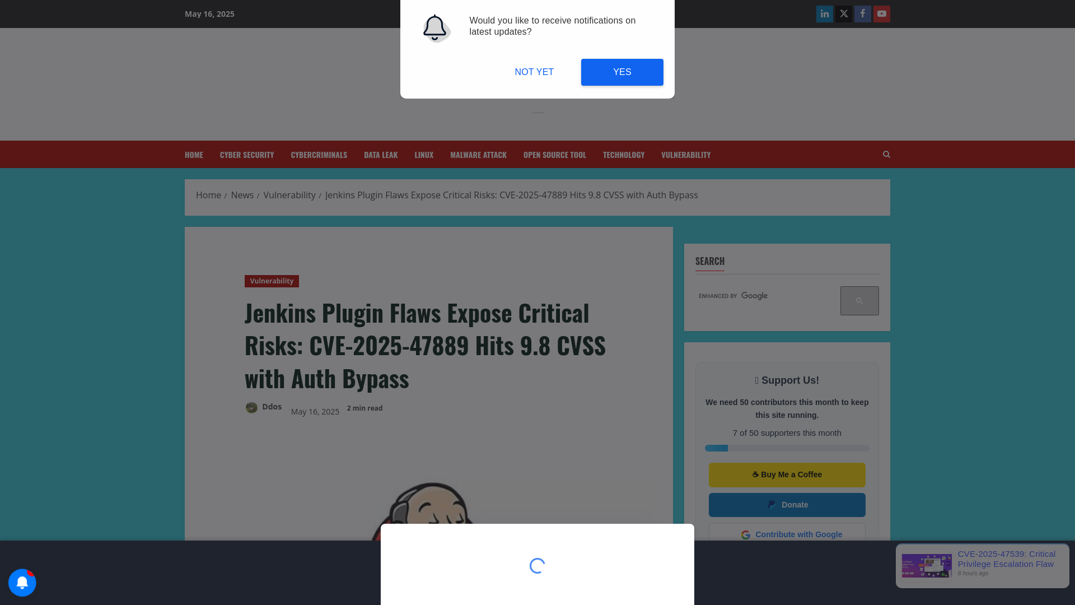Image resolution: width=1075 pixels, height=605 pixels.
Task: Click YES to allow notifications
Action: point(622,72)
